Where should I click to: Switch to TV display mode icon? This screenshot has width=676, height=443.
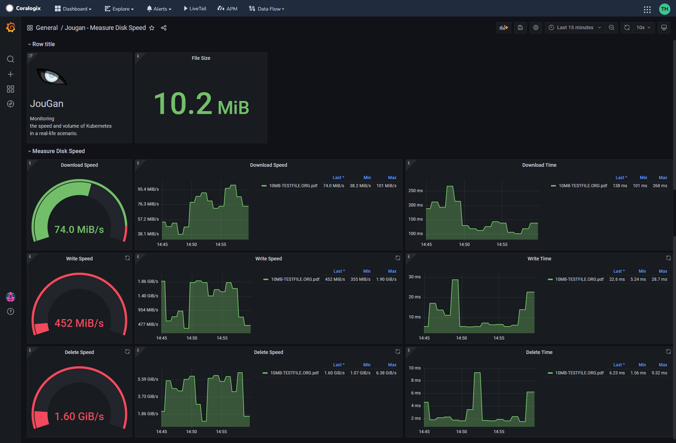click(664, 27)
